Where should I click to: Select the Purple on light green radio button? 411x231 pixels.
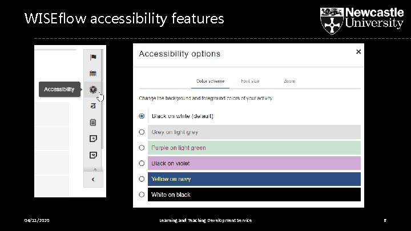(142, 148)
